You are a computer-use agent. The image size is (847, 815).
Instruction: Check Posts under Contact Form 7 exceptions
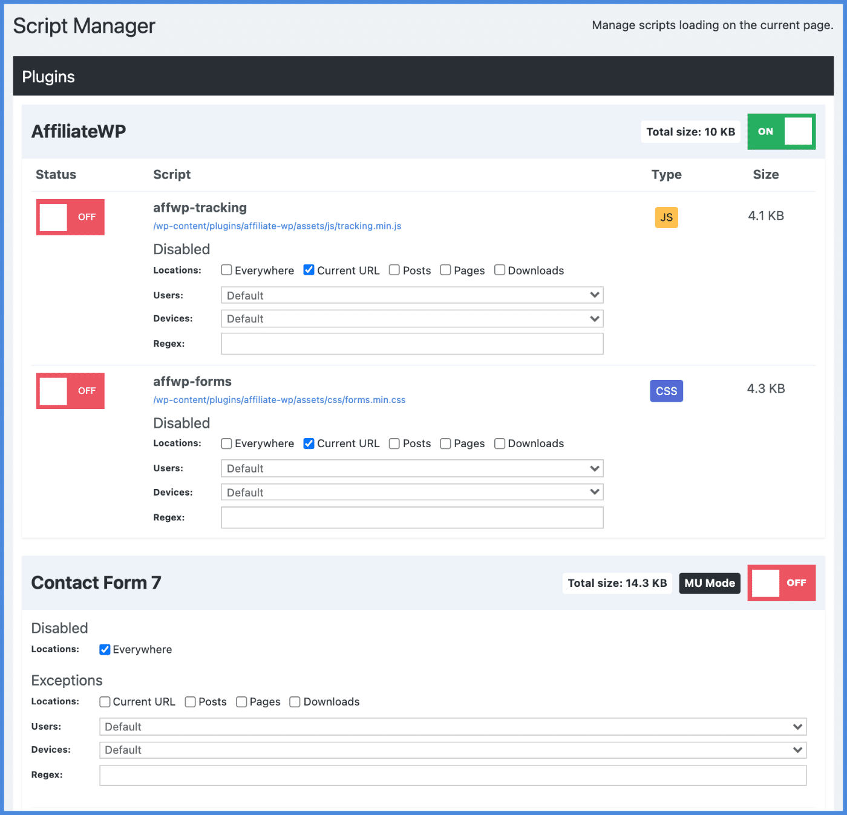coord(191,702)
